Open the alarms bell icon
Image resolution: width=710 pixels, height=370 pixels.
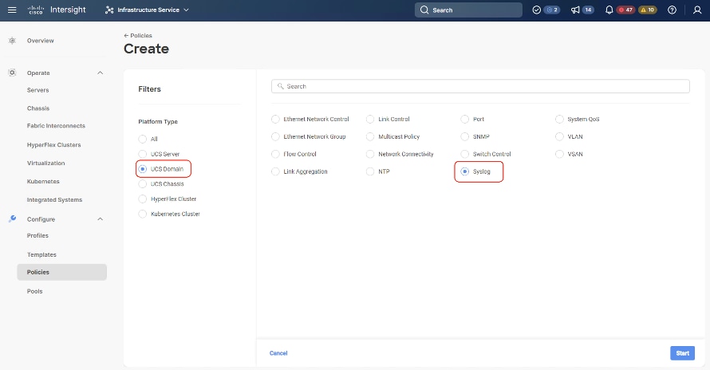[x=609, y=10]
